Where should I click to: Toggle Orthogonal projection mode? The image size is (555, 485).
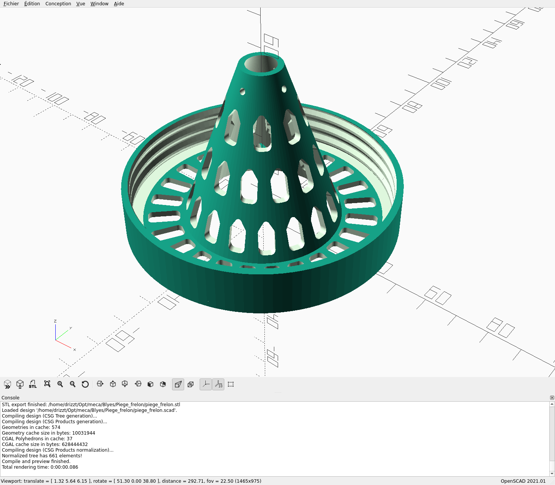tap(191, 384)
